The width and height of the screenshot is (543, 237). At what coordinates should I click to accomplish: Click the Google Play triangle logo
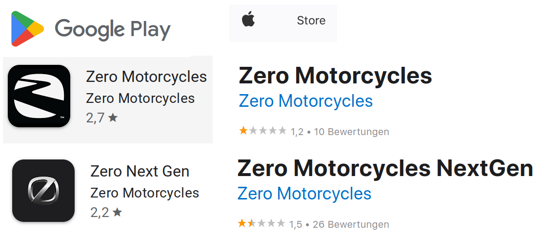coord(27,29)
